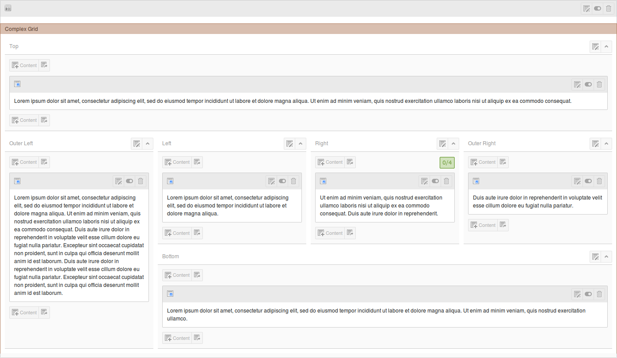Click the grid container icon at top-left

(8, 8)
